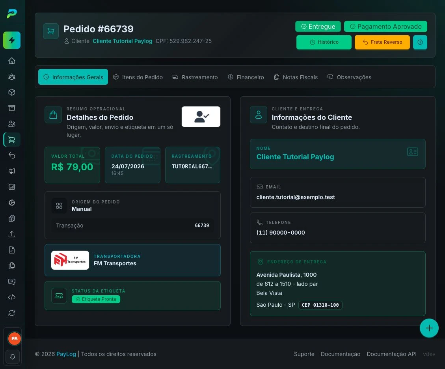The width and height of the screenshot is (445, 369).
Task: Click the transaction number 66739
Action: click(x=202, y=225)
